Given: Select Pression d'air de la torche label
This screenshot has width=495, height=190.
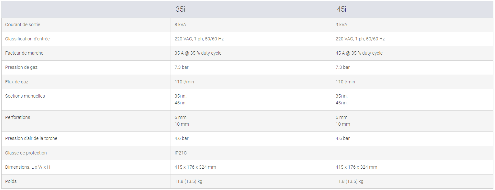Looking at the screenshot, I should [x=31, y=138].
